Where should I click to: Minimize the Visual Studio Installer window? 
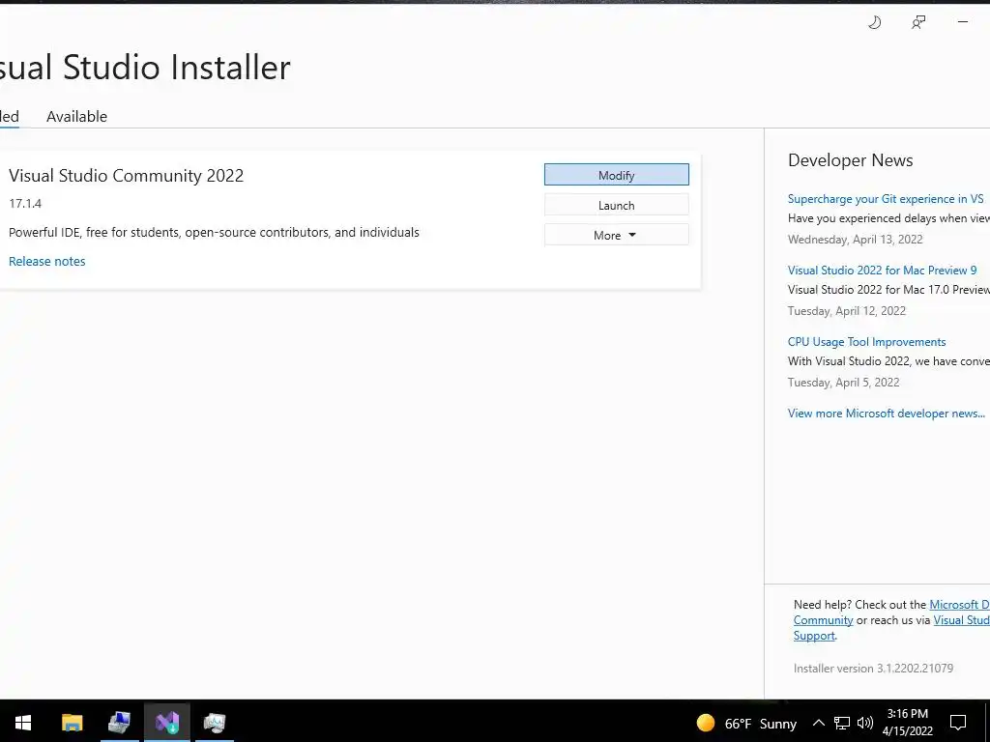coord(963,22)
